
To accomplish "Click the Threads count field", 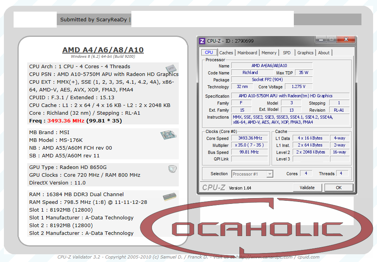I will click(x=342, y=173).
